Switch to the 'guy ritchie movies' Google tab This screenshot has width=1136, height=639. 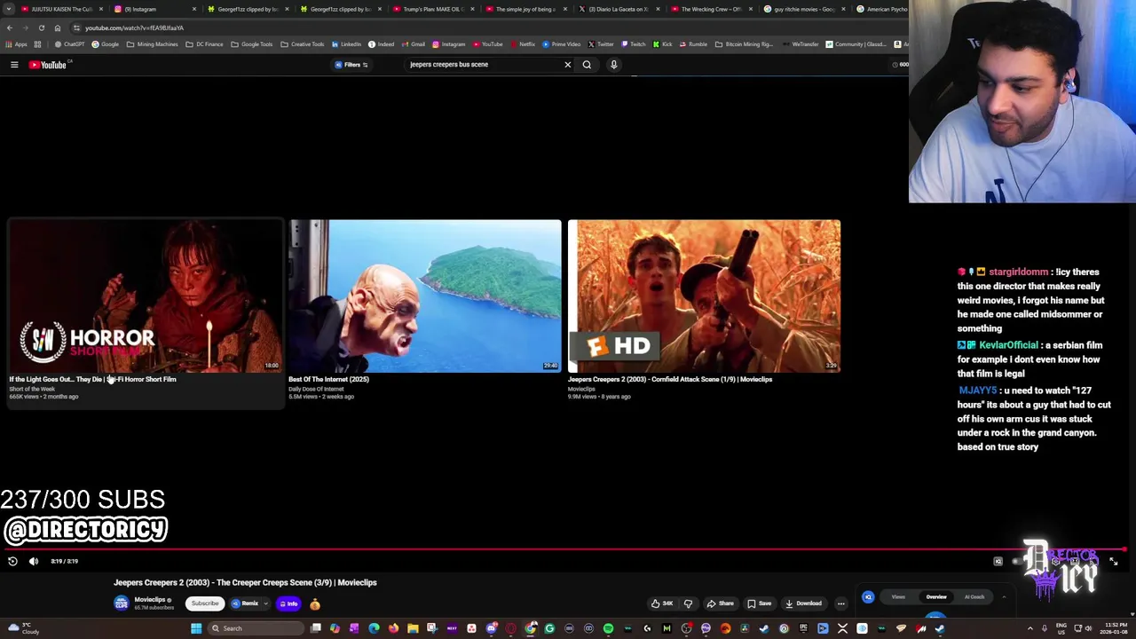[803, 9]
